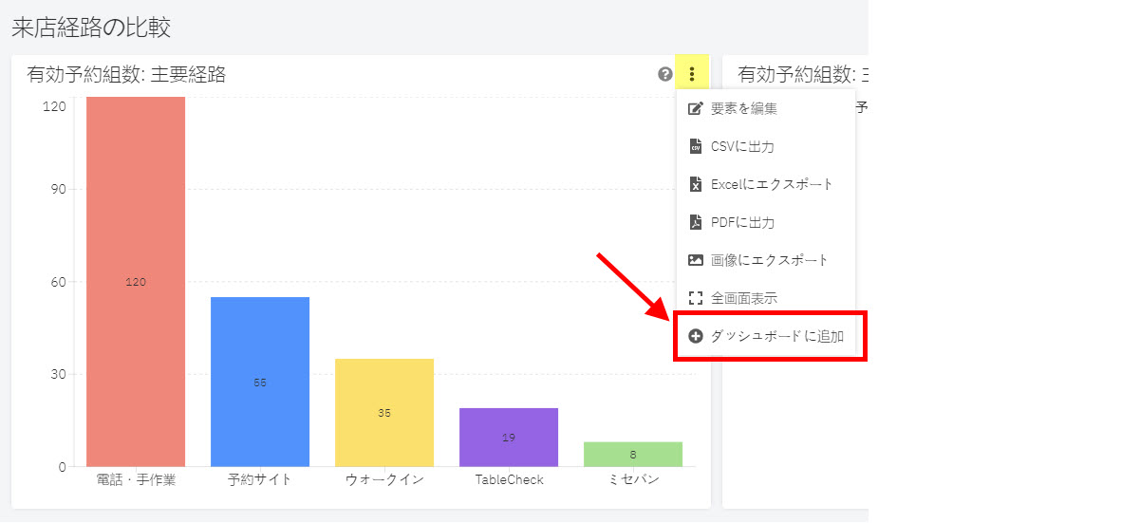Screen dimensions: 1140x523
Task: Click the blue 予約サイト bar
Action: point(260,382)
